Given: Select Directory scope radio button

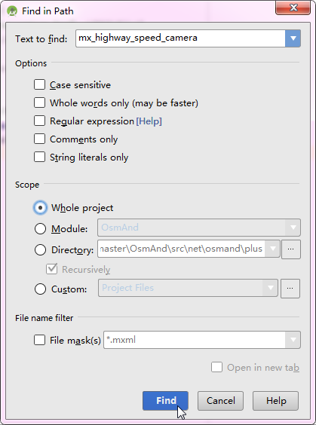Looking at the screenshot, I should [x=41, y=249].
